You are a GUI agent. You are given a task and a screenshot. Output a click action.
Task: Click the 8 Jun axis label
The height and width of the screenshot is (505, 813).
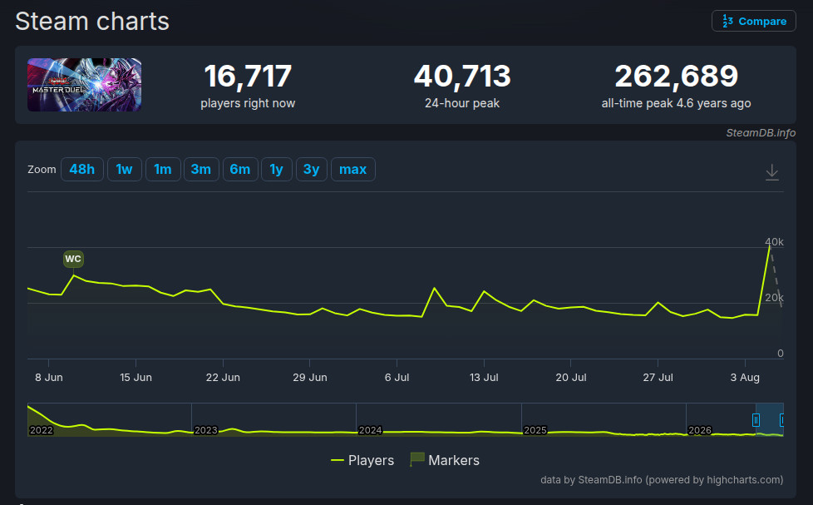tap(49, 378)
